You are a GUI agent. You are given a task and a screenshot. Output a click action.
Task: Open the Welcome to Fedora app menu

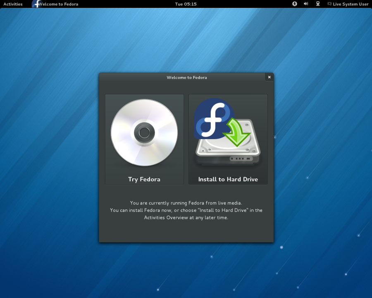click(55, 4)
